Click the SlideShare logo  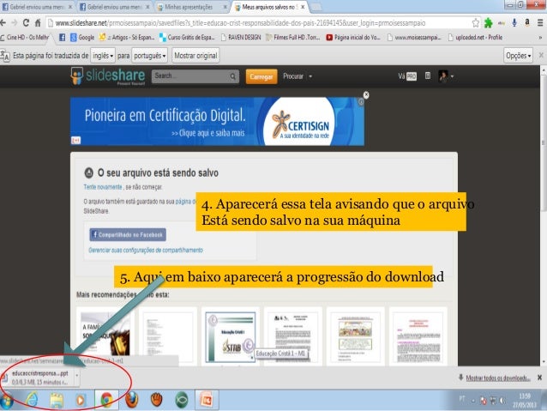point(108,76)
